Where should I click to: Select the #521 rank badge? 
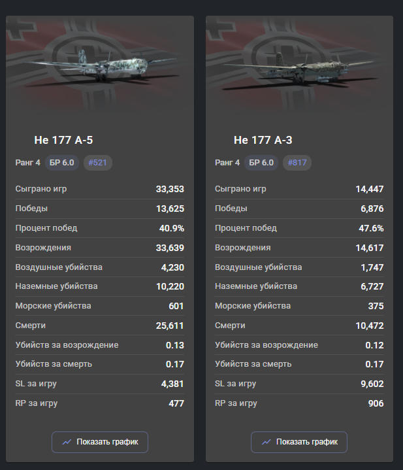point(98,163)
